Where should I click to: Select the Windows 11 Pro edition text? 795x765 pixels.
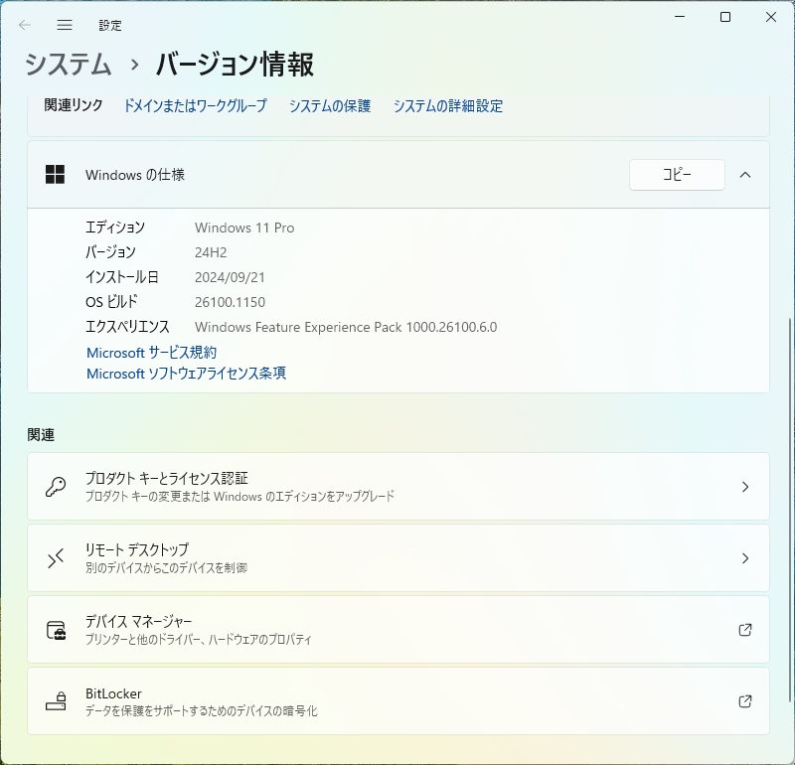(244, 228)
